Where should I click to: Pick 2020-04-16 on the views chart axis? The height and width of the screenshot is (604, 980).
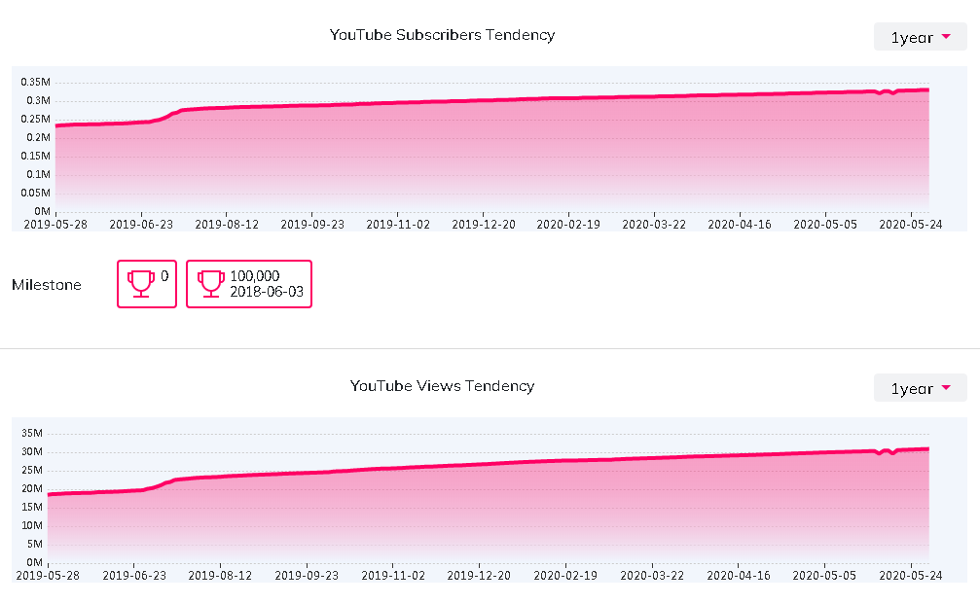tap(740, 575)
